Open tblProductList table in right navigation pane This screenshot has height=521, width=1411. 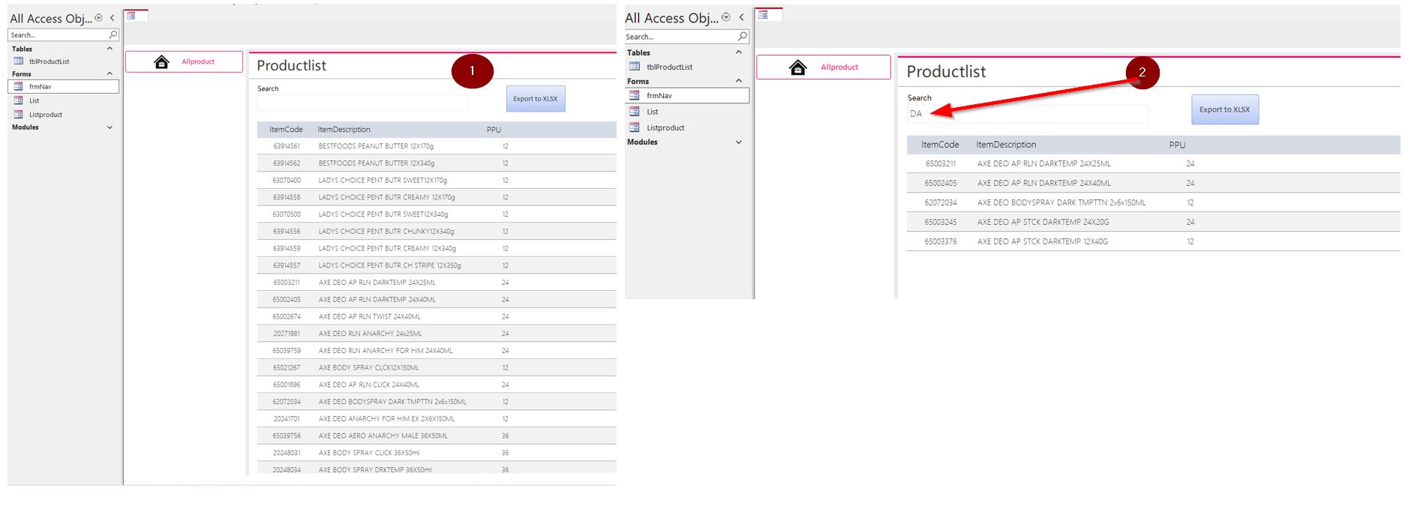[x=669, y=67]
